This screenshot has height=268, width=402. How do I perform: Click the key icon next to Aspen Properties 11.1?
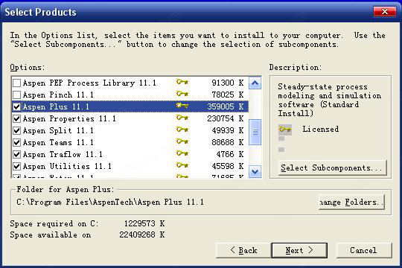[x=182, y=118]
